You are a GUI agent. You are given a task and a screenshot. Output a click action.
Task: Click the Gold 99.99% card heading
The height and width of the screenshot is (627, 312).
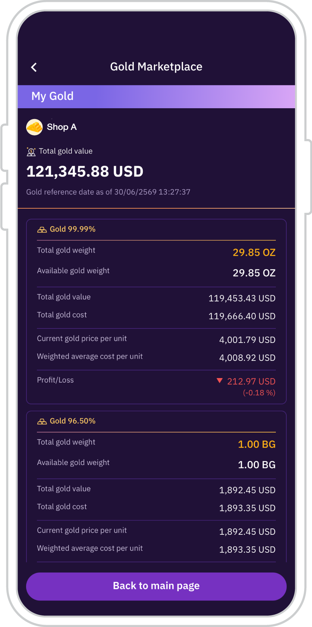pos(73,229)
